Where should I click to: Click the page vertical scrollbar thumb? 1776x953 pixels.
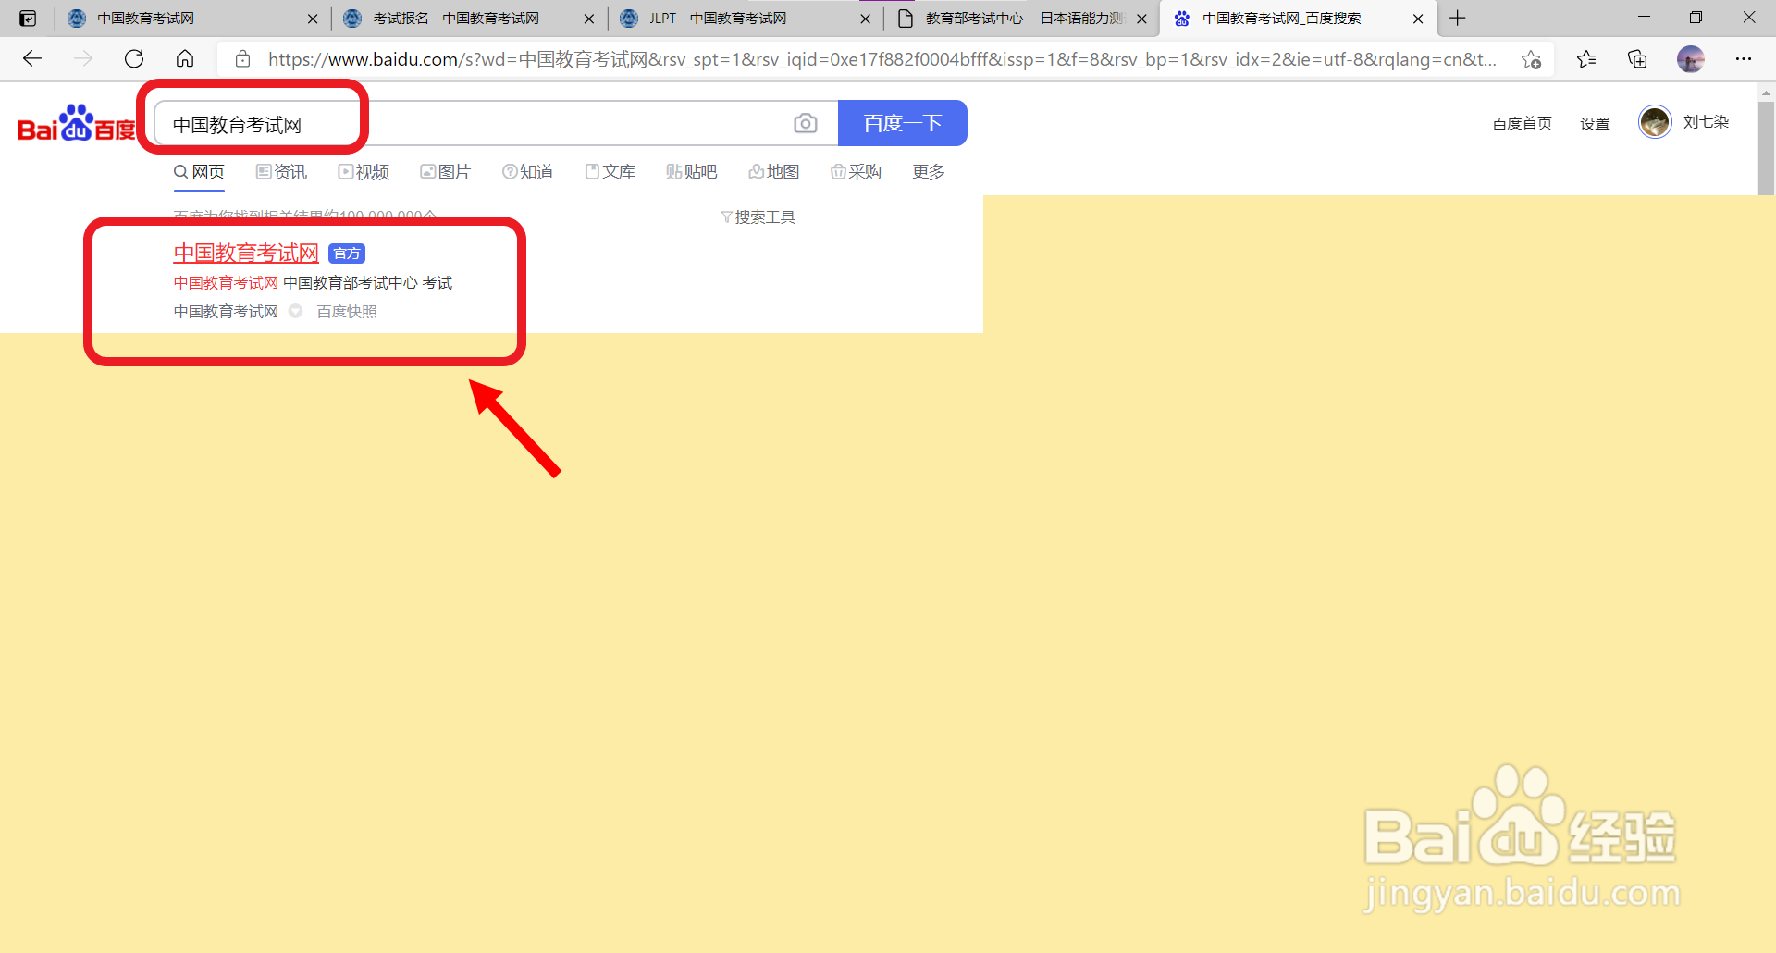(x=1767, y=148)
